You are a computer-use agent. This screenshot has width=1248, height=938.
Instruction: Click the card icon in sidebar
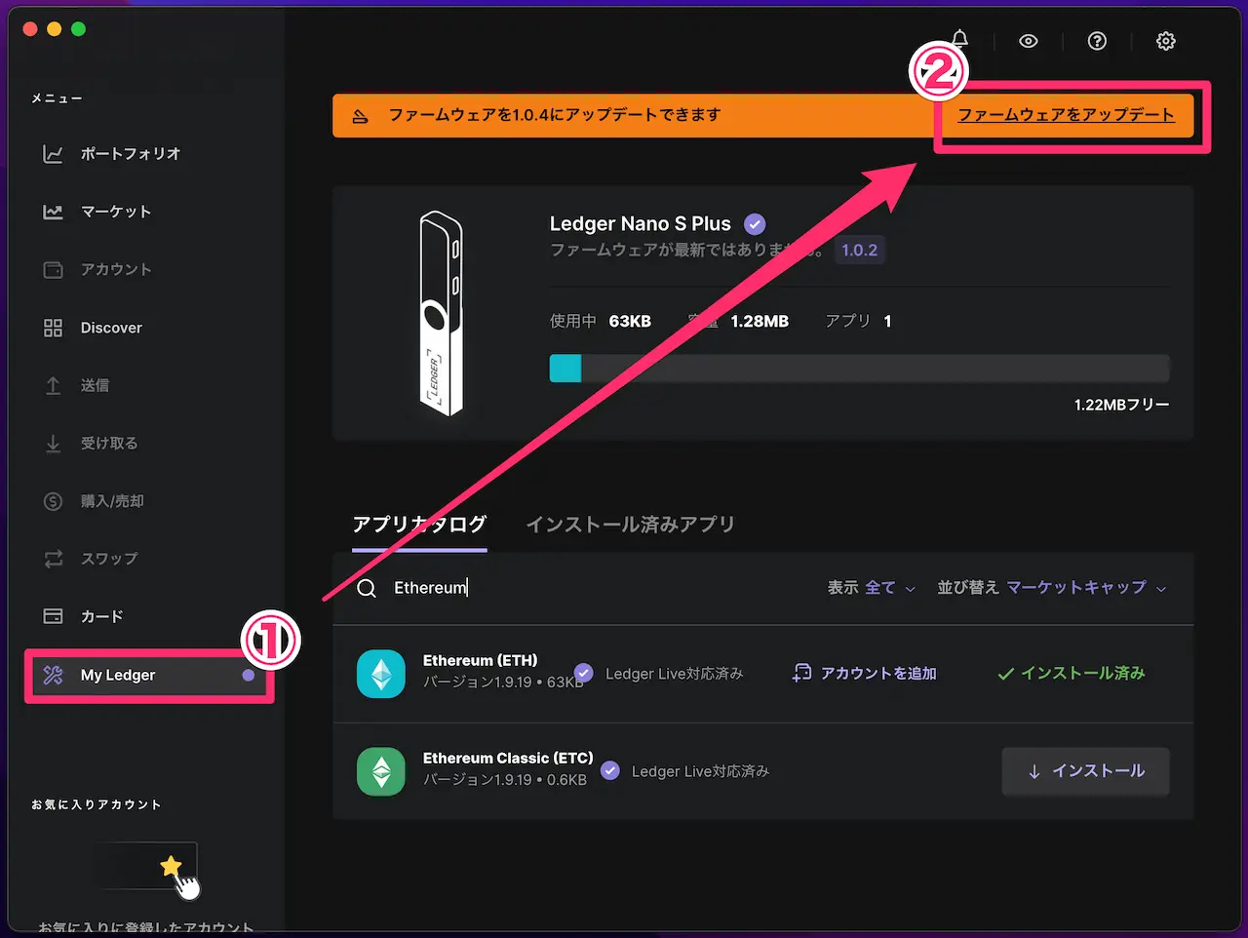(x=53, y=616)
